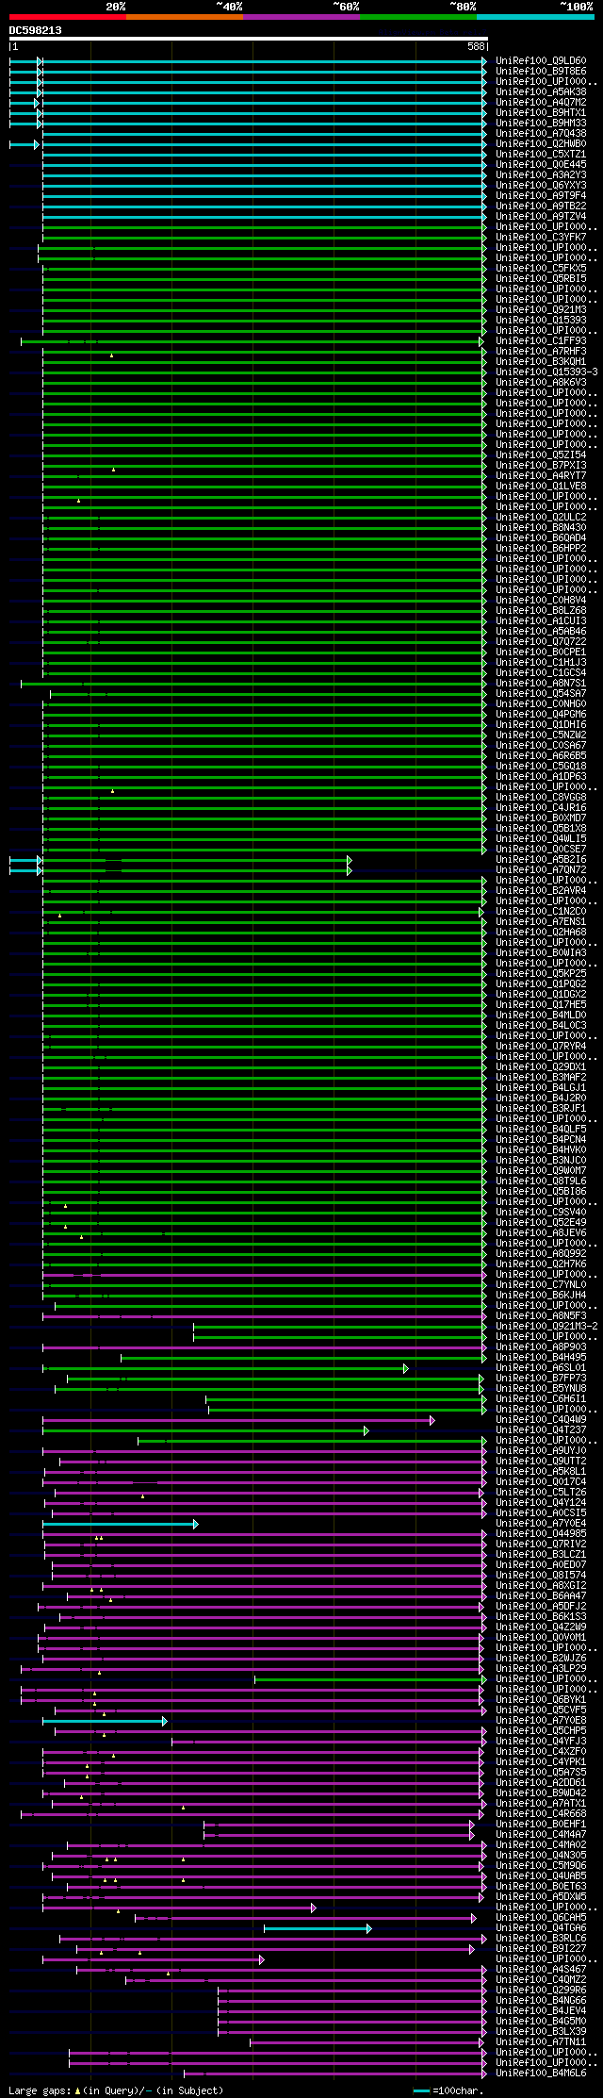This screenshot has height=2098, width=603.
Task: Open hit UniRef100_B9HTX1
Action: (541, 113)
